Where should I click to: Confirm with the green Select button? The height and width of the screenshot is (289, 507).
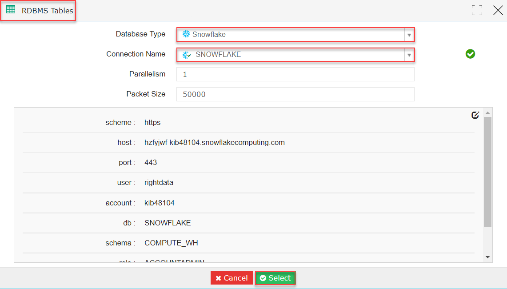click(x=275, y=278)
